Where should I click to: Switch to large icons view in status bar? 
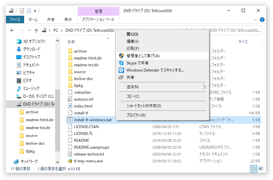click(261, 169)
